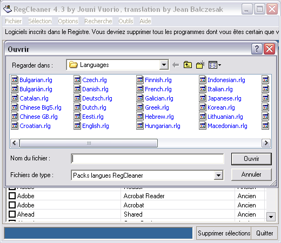Click the file list scroll right arrow
281x243 pixels.
(266, 143)
